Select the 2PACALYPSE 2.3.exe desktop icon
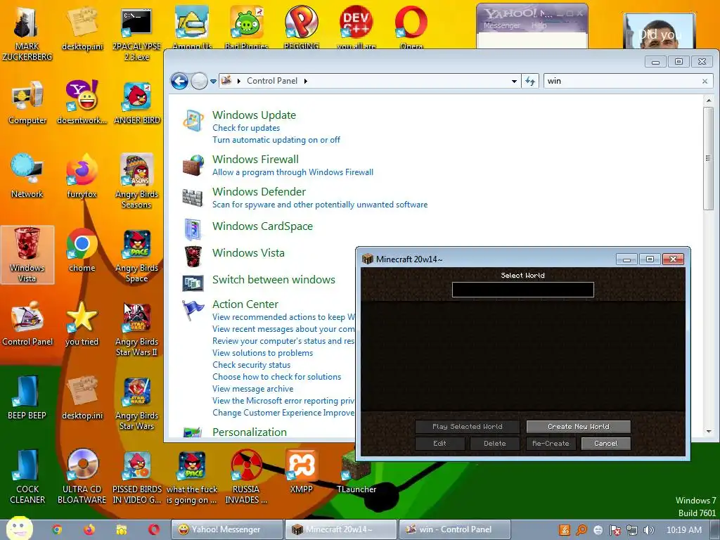 [x=136, y=34]
